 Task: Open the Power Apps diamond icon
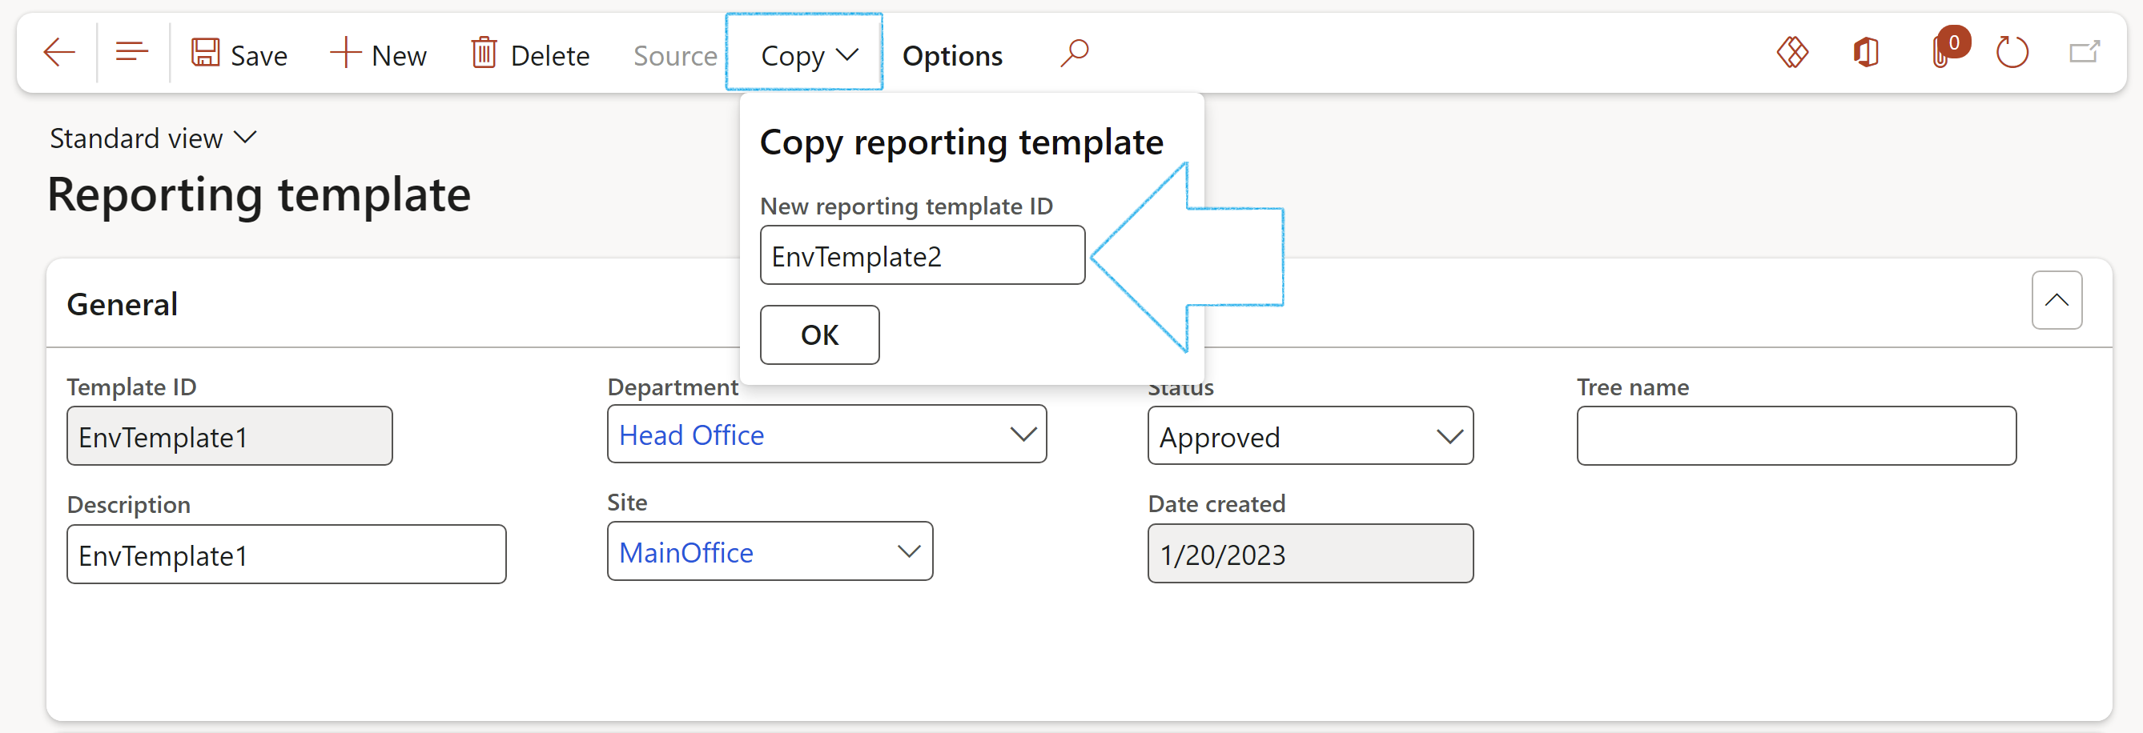[x=1792, y=53]
